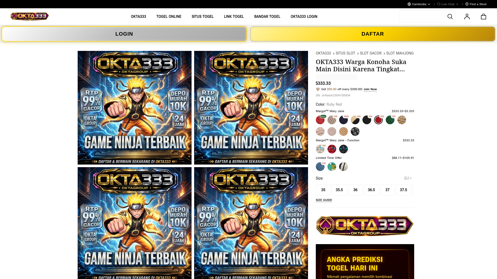Click the Join Now link
Image resolution: width=497 pixels, height=279 pixels.
370,89
